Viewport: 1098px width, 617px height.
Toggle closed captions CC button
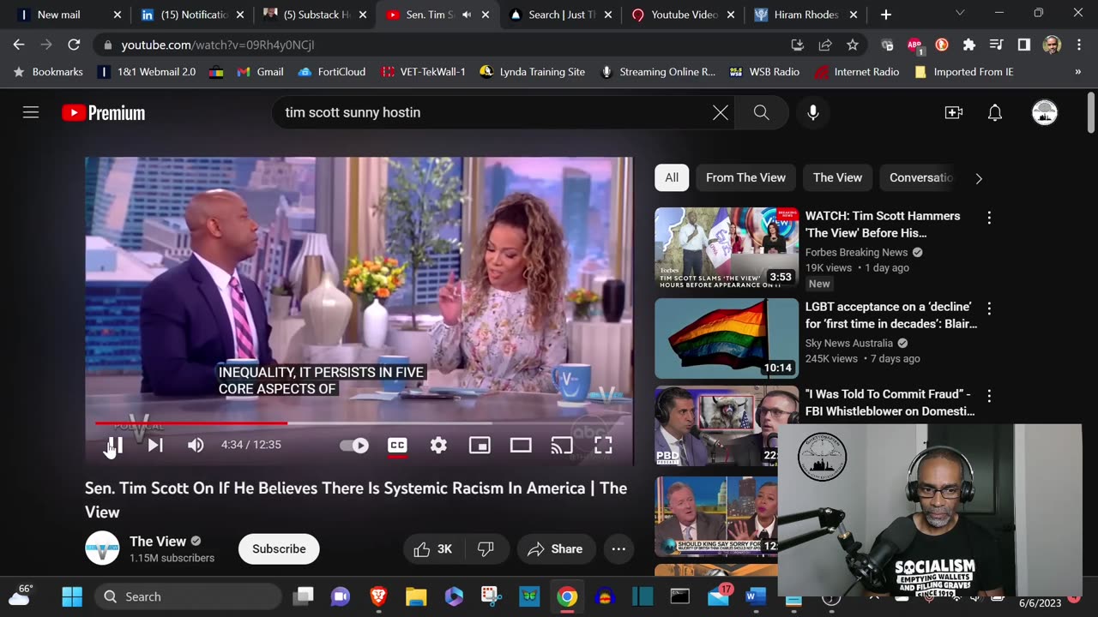[397, 445]
